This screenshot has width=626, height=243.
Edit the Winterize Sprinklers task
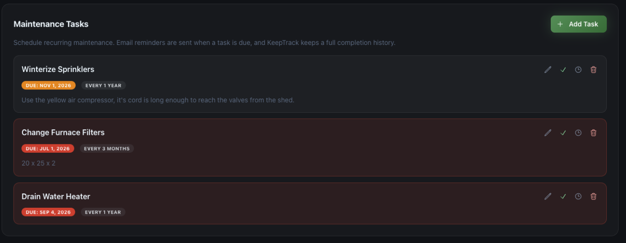click(548, 70)
